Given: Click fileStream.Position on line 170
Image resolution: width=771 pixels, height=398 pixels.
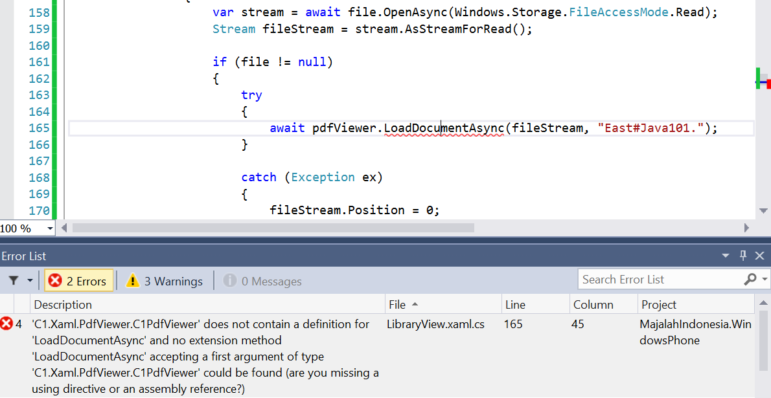Looking at the screenshot, I should tap(337, 210).
